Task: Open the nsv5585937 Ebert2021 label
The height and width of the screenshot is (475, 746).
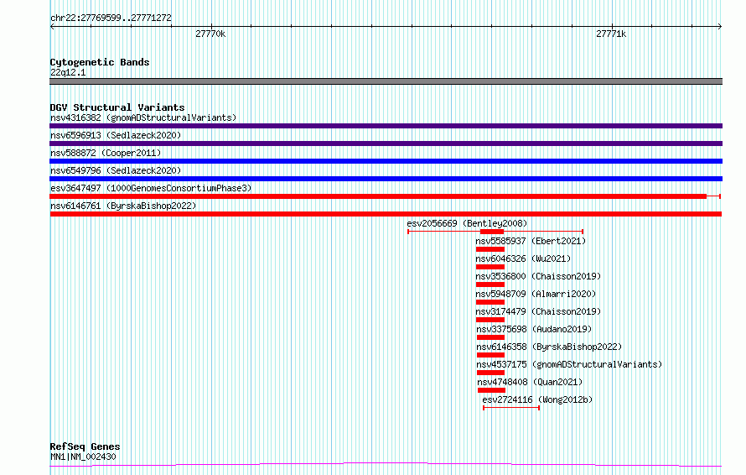Action: pyautogui.click(x=531, y=241)
